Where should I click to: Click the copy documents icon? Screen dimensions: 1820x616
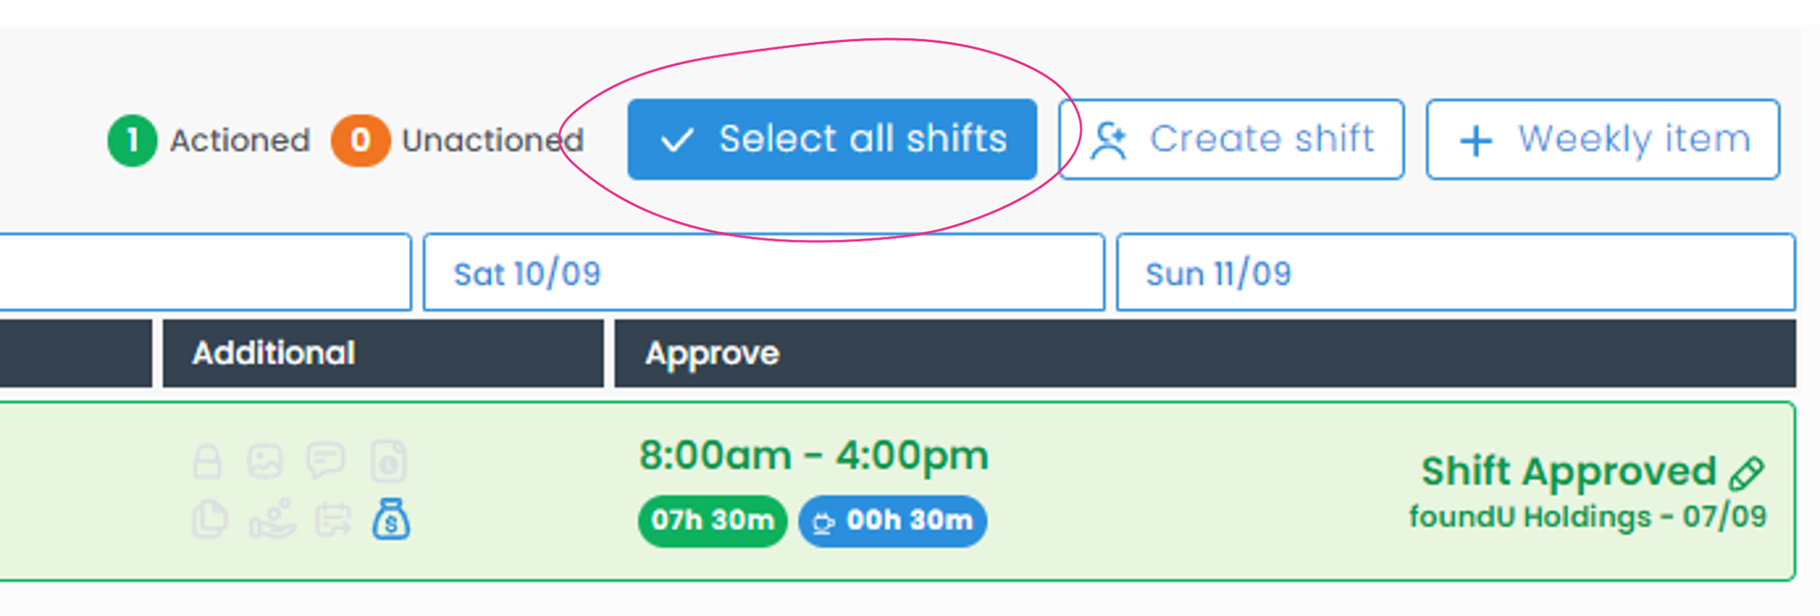point(209,520)
